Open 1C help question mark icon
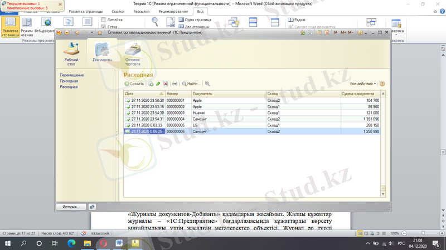 (x=382, y=84)
